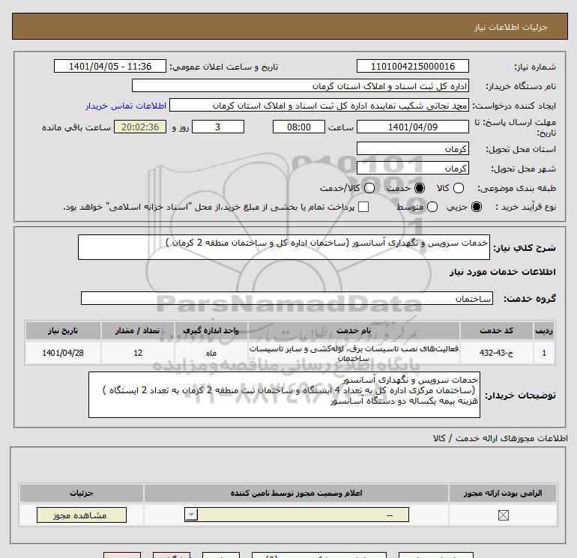Click service code cell ج-43-432
The width and height of the screenshot is (577, 558).
point(496,353)
